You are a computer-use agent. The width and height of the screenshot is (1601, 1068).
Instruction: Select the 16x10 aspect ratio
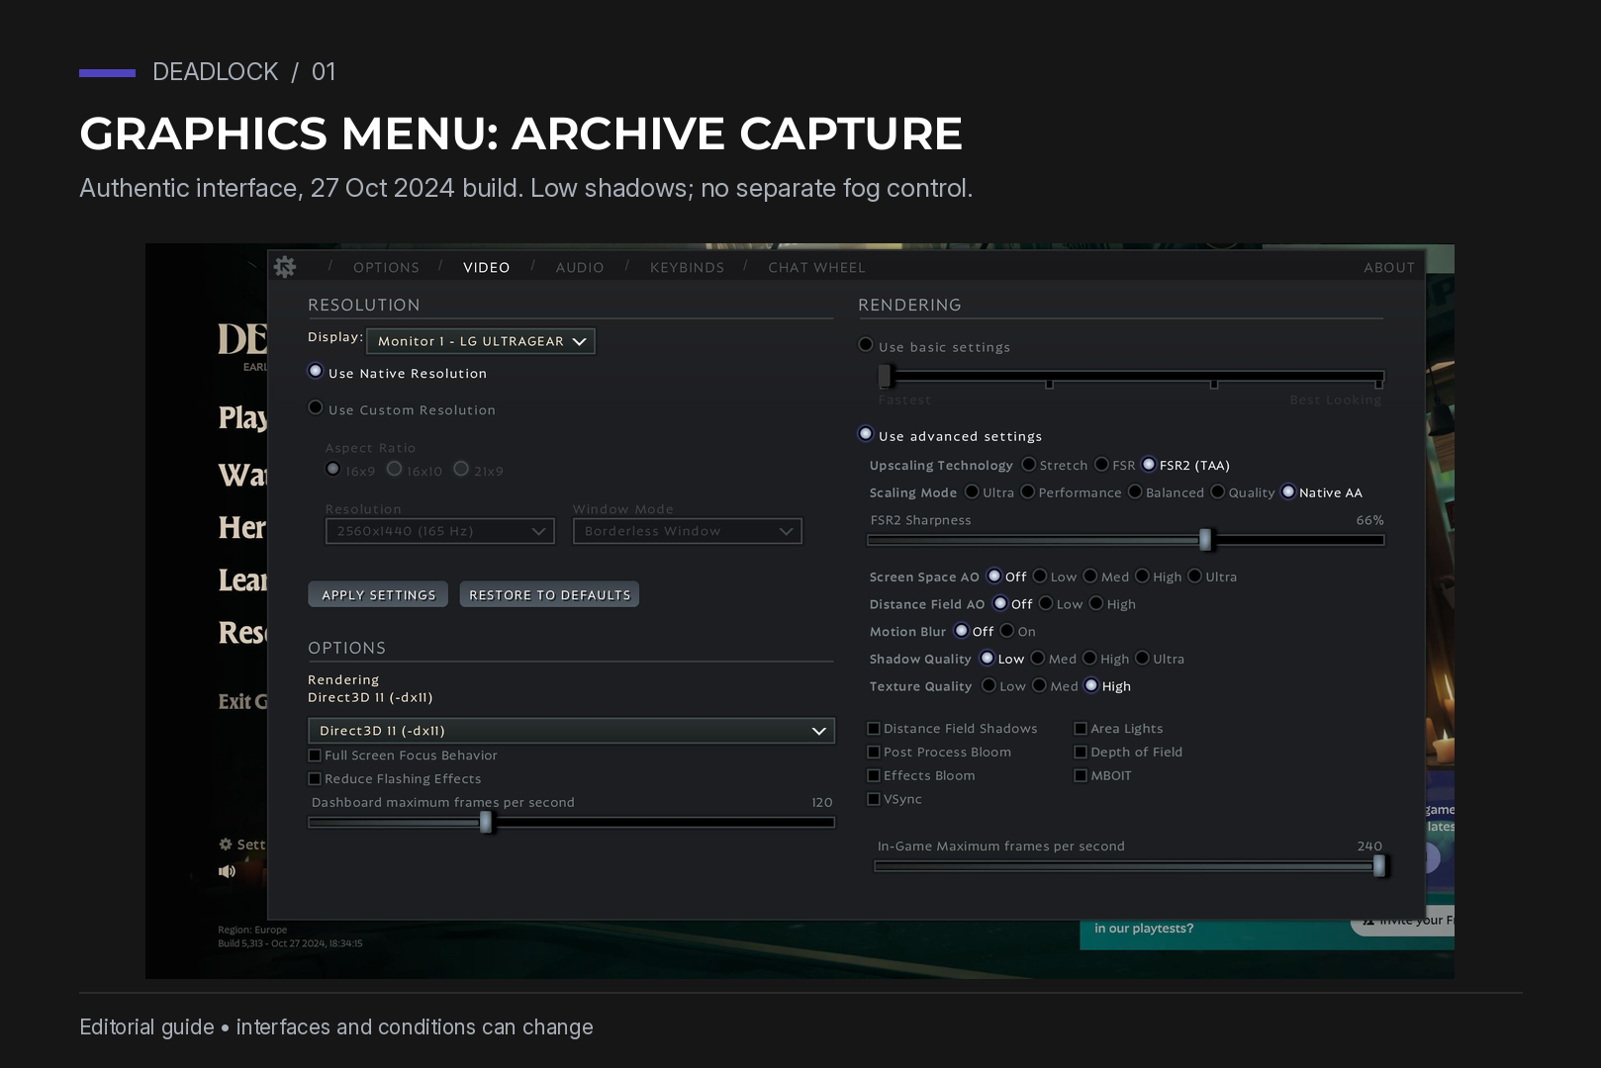tap(395, 469)
